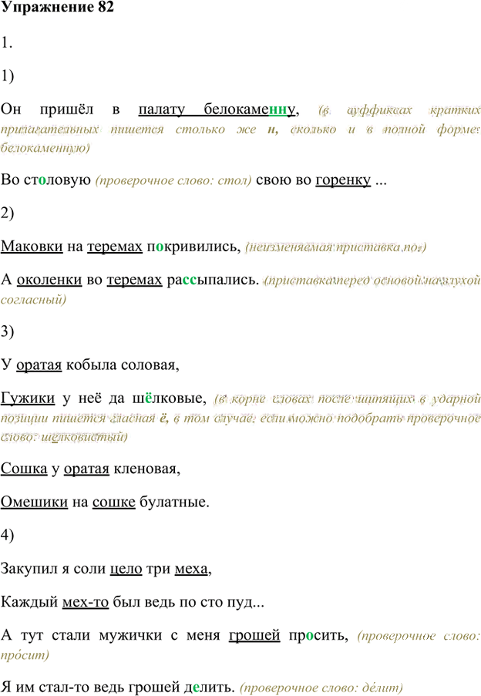This screenshot has width=481, height=696.
Task: Click the word 'Закупил'
Action: 29,569
